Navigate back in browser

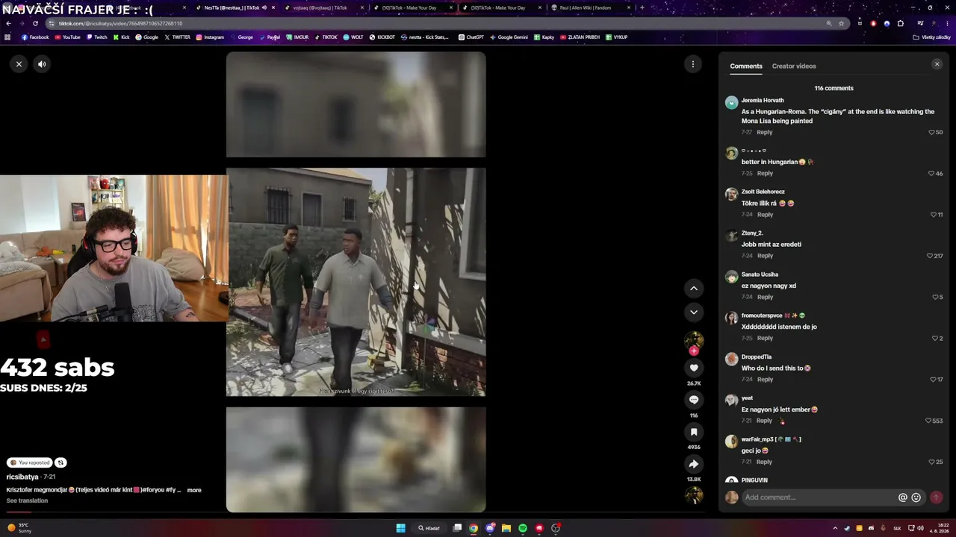pos(8,23)
